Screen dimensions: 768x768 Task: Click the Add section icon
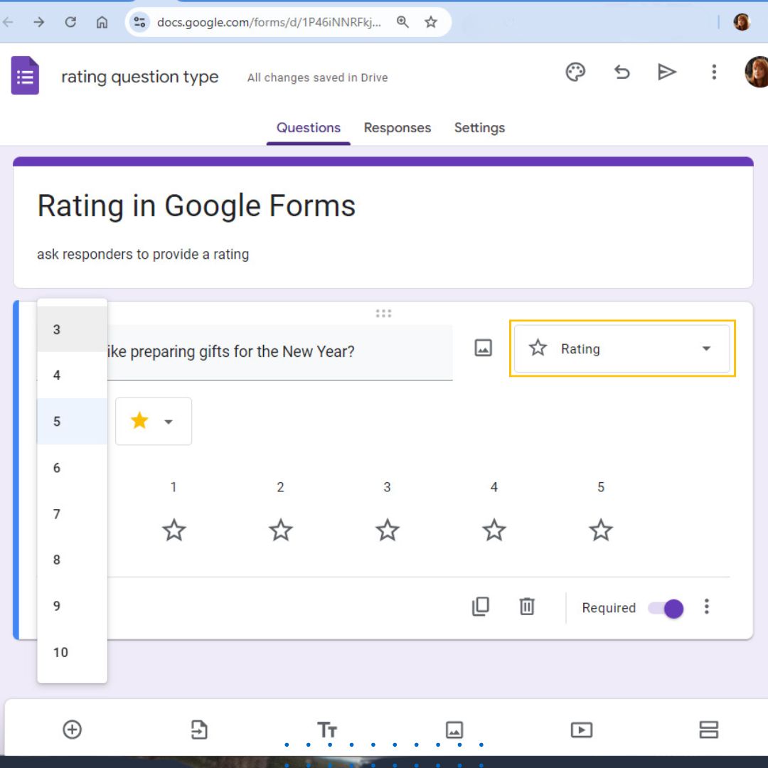tap(708, 729)
